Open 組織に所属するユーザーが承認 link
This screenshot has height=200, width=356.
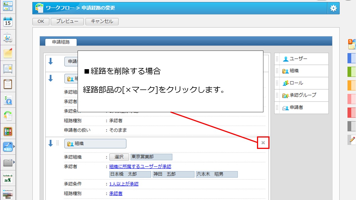140,167
